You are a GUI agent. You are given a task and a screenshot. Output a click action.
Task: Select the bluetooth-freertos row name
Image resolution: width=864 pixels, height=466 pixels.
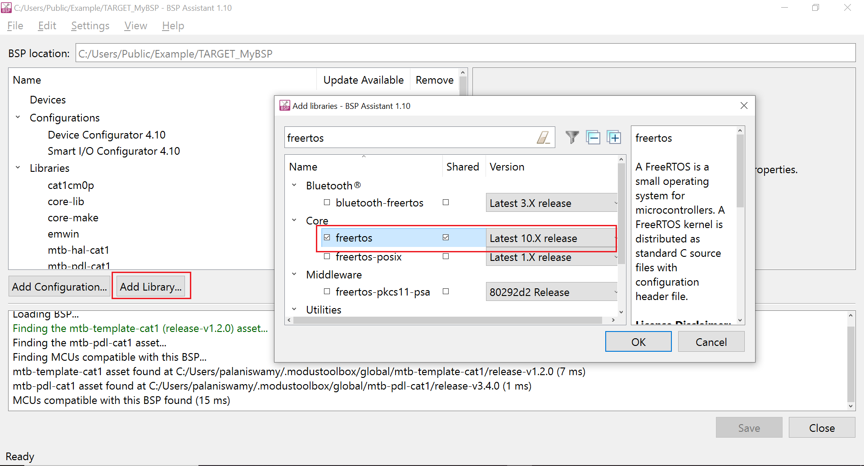click(379, 203)
